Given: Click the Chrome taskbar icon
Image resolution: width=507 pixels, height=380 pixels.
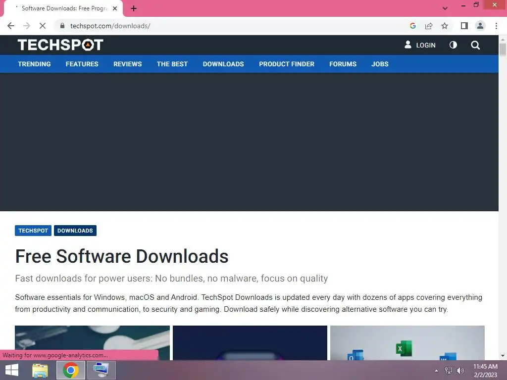Looking at the screenshot, I should coord(71,370).
